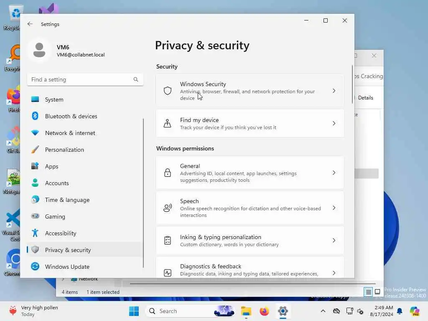This screenshot has width=428, height=321.
Task: Click the Time & language globe clock icon
Action: point(35,199)
